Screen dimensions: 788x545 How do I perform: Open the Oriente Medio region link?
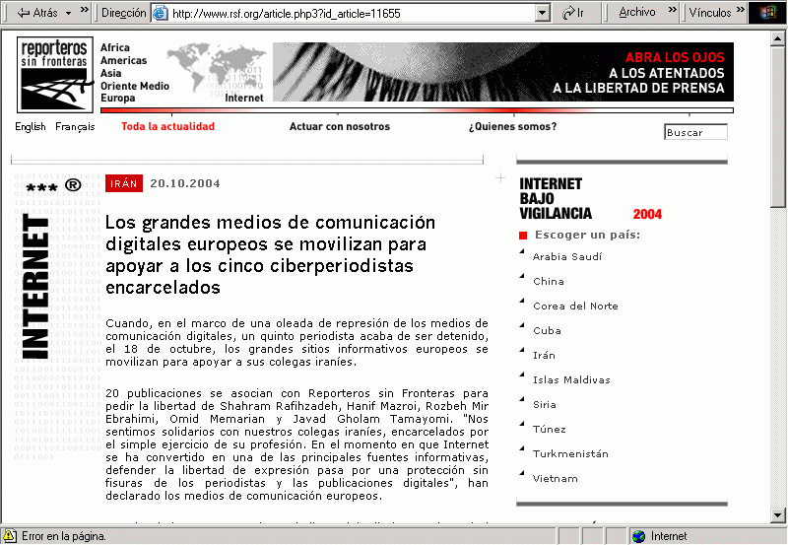tap(135, 86)
